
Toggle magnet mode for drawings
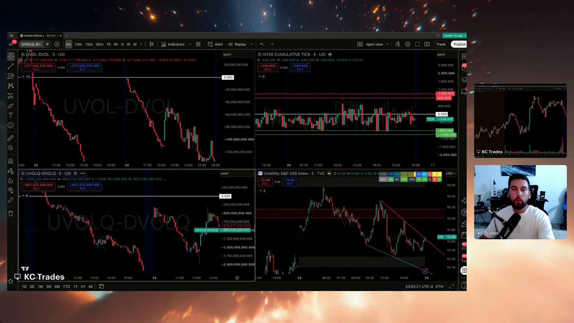[x=11, y=161]
